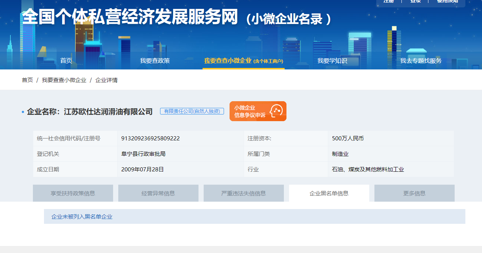Image resolution: width=482 pixels, height=253 pixels.
Task: Click the 登记机关 label
Action: pyautogui.click(x=48, y=154)
